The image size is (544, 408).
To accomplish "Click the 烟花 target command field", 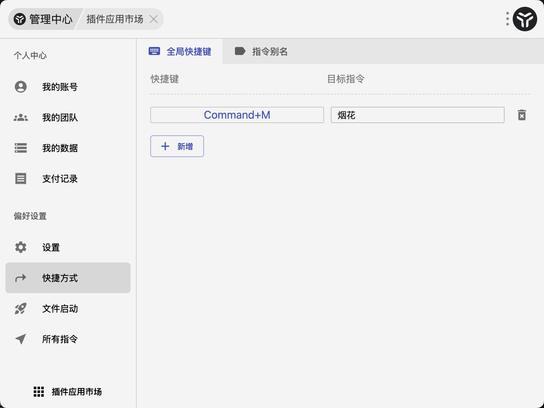I will pyautogui.click(x=418, y=115).
